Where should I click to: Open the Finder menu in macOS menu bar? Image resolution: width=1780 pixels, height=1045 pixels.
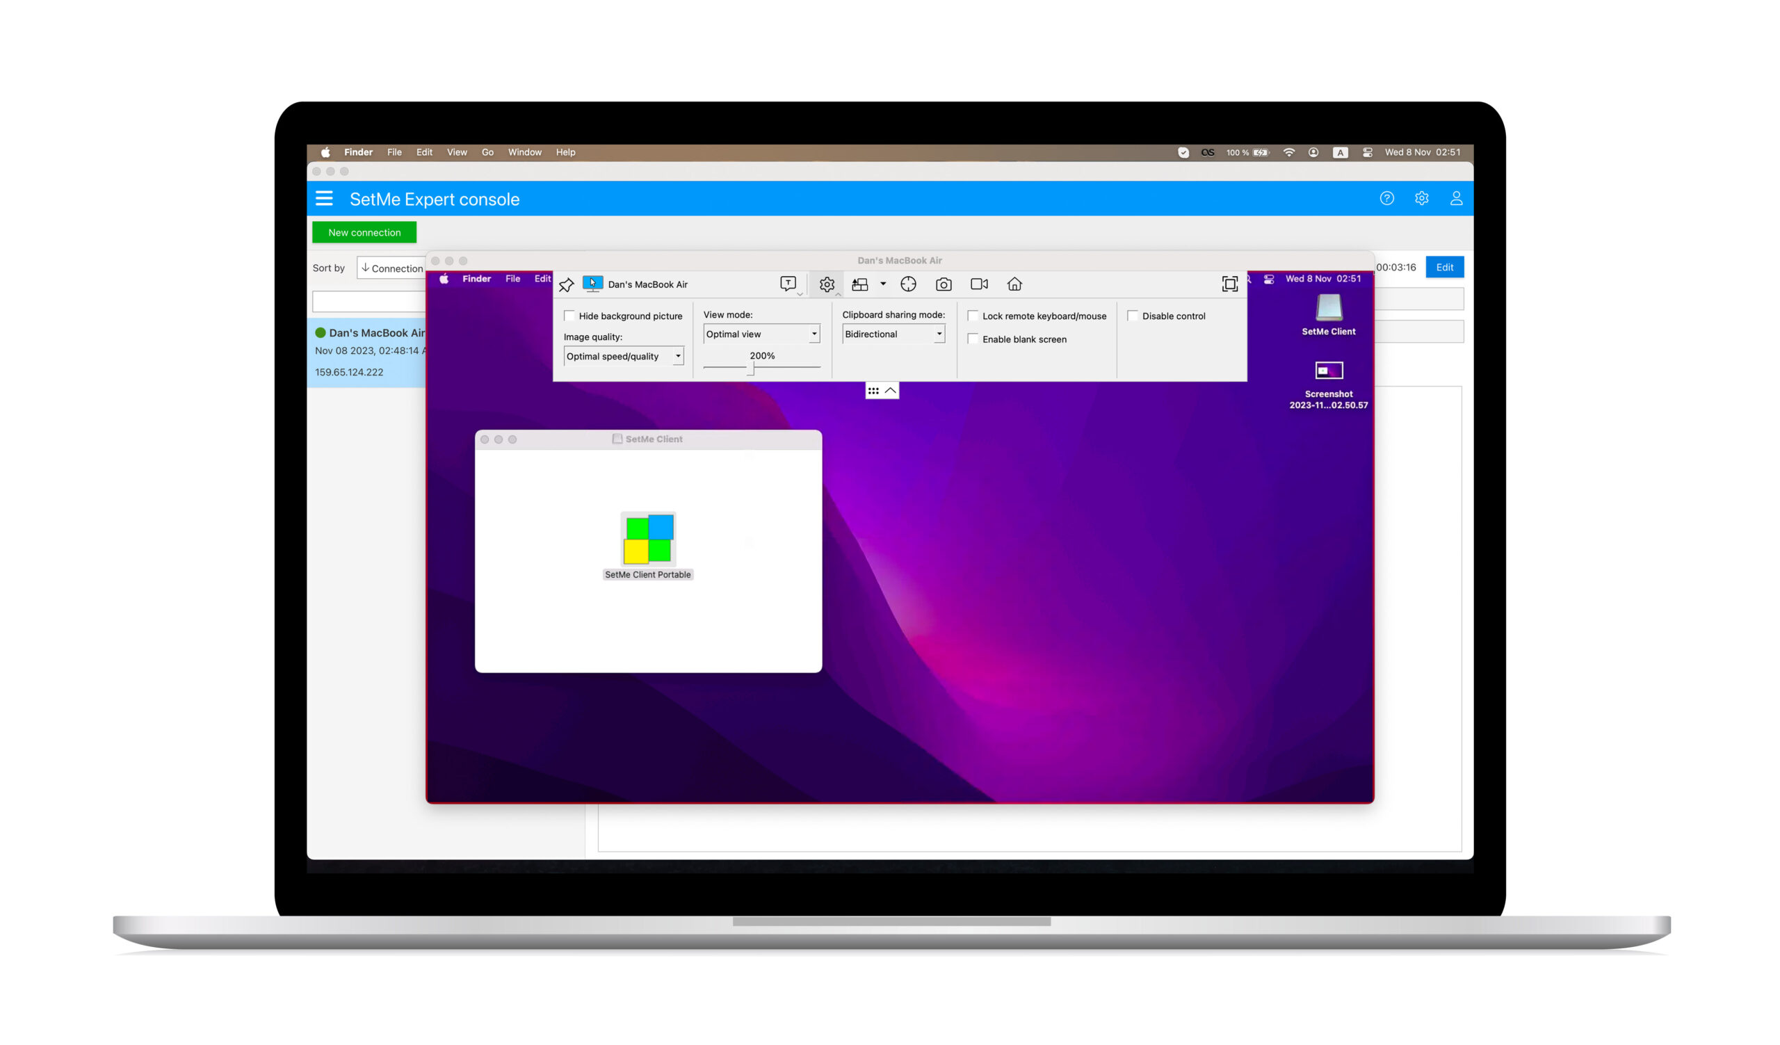pos(358,152)
